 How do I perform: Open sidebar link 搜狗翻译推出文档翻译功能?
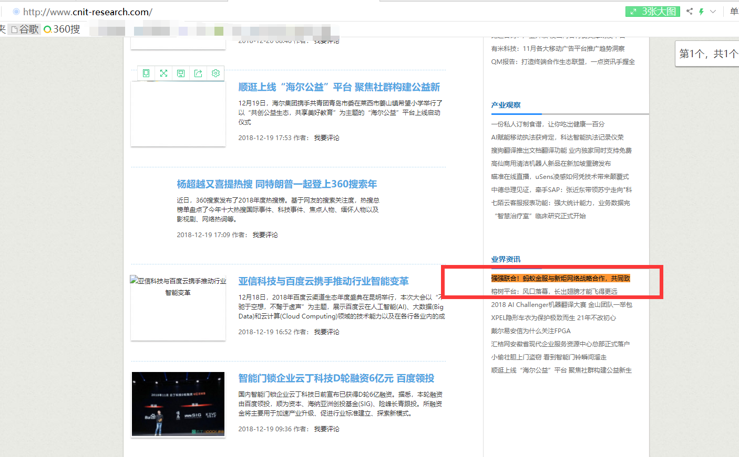[561, 151]
